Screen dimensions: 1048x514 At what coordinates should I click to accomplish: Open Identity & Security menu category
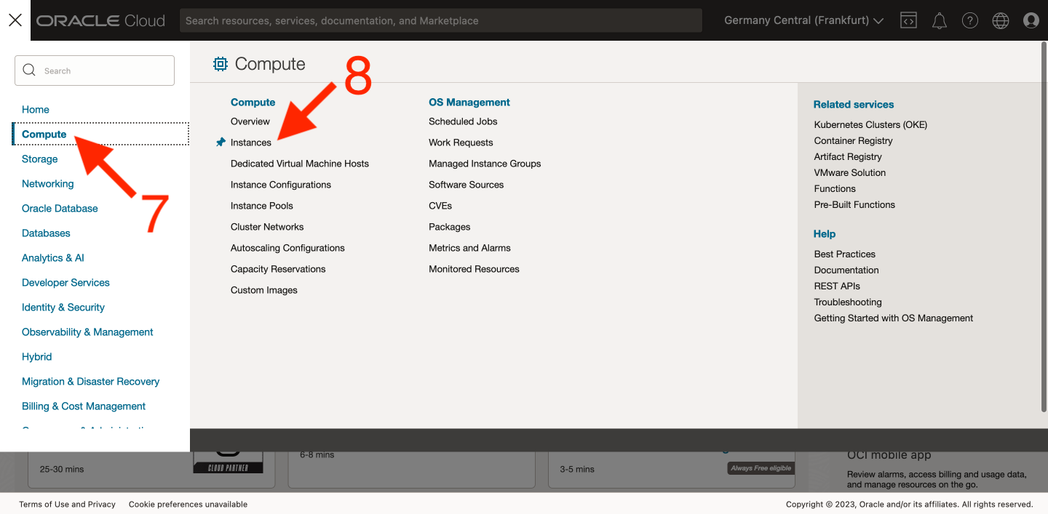pos(63,308)
